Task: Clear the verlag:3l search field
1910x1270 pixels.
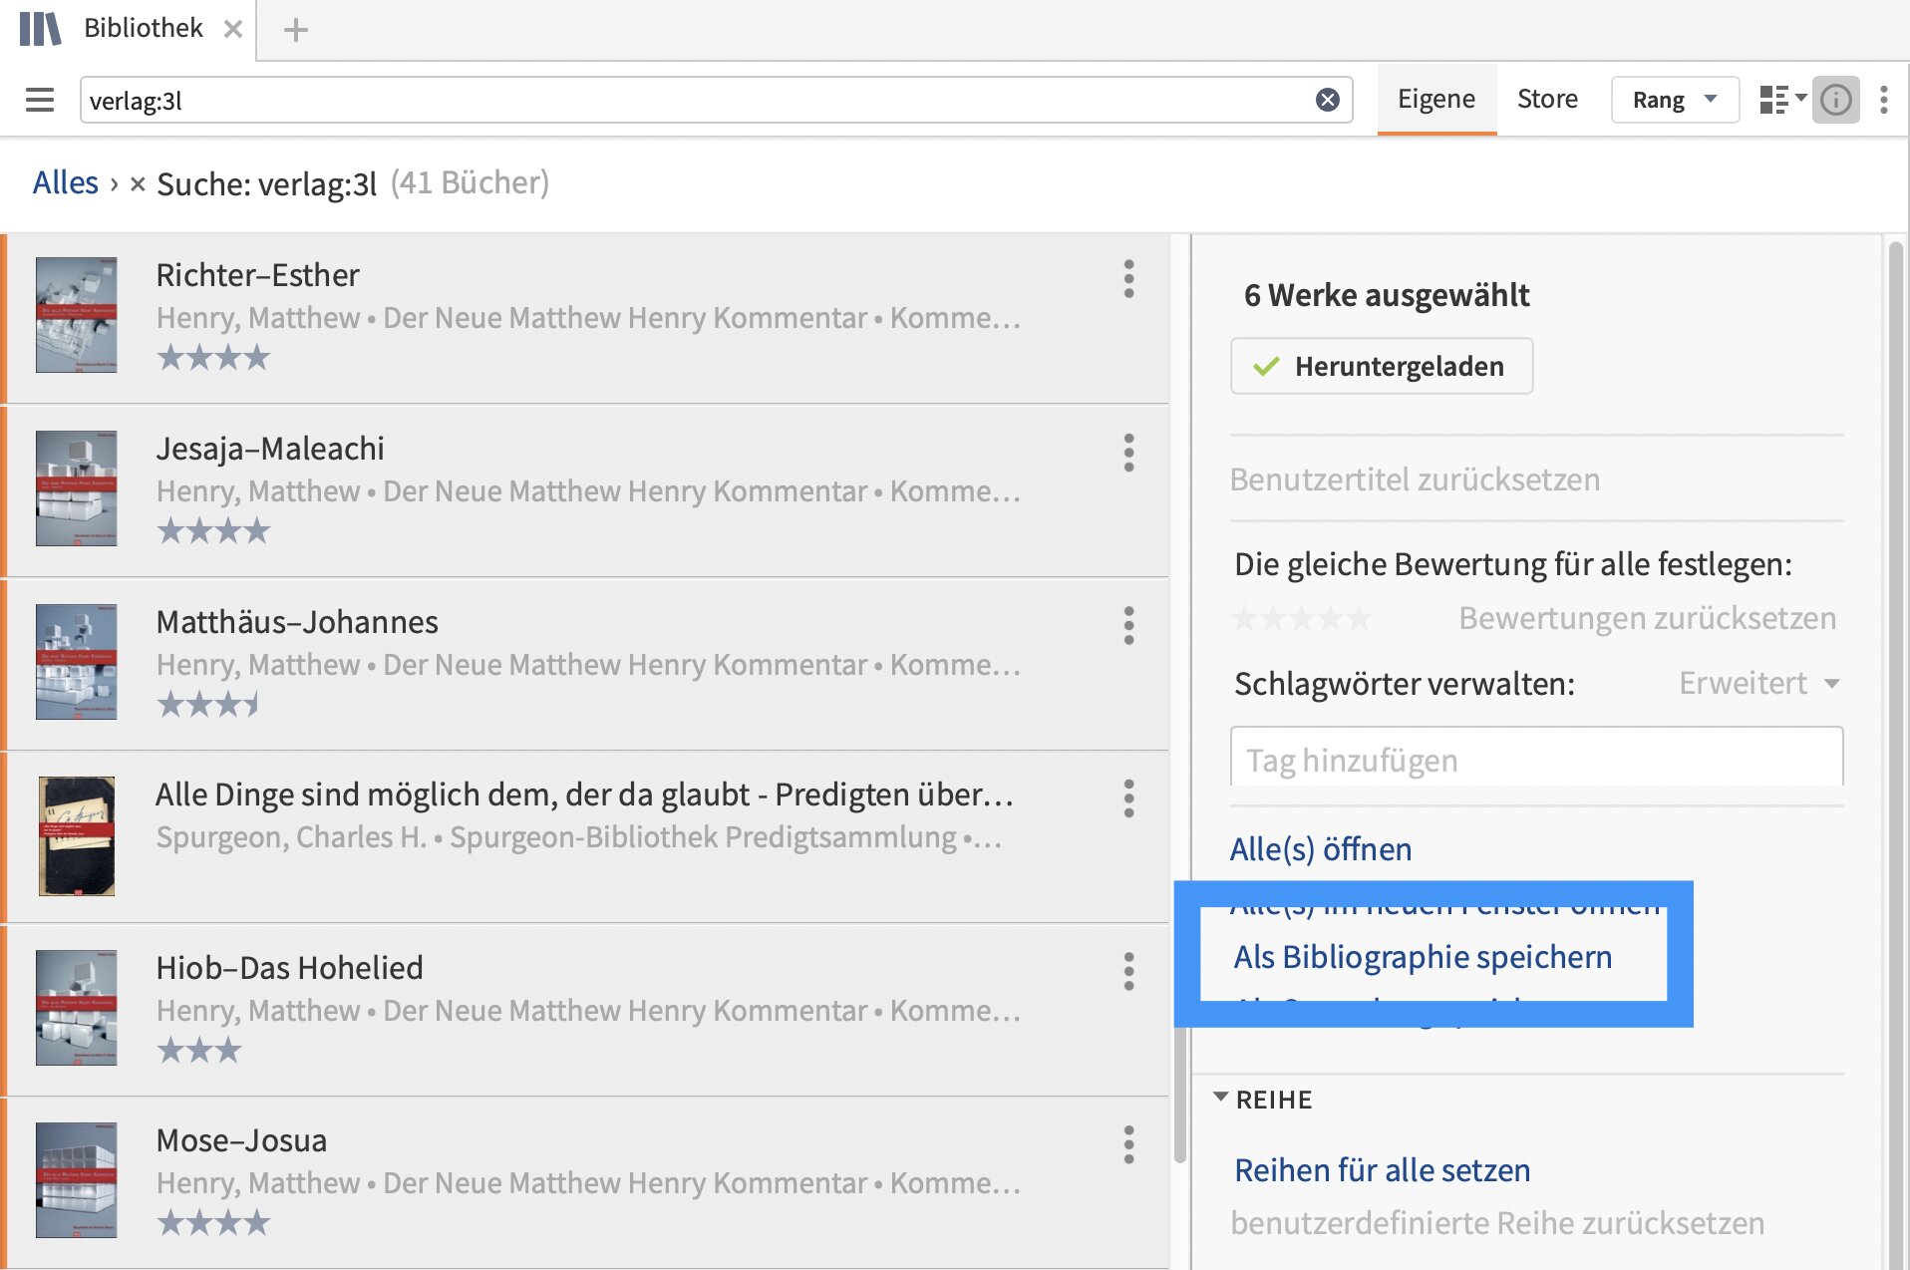Action: (x=1327, y=100)
